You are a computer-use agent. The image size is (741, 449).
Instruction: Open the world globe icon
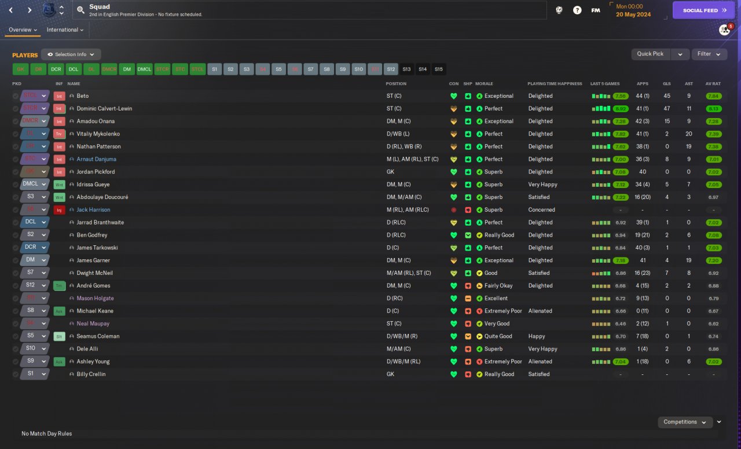point(559,10)
